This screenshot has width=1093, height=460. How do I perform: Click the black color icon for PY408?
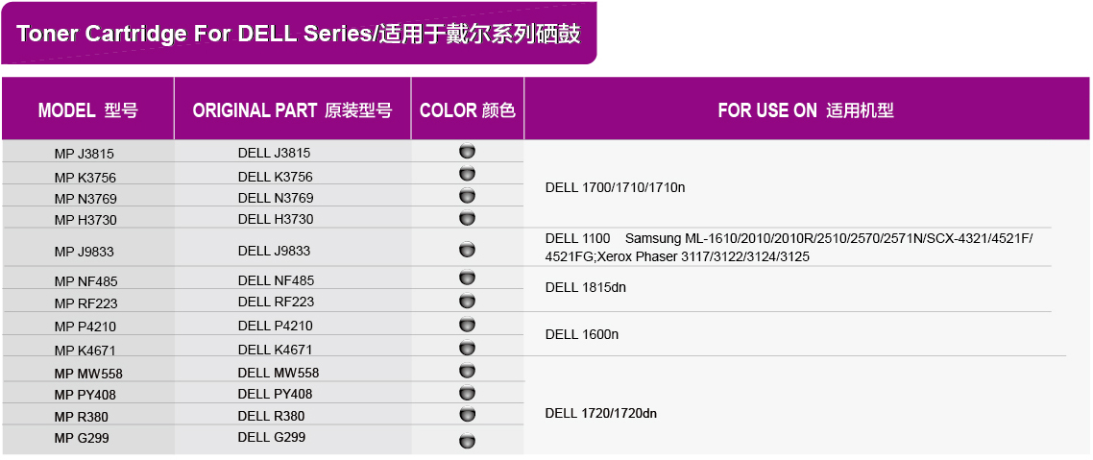pos(468,393)
